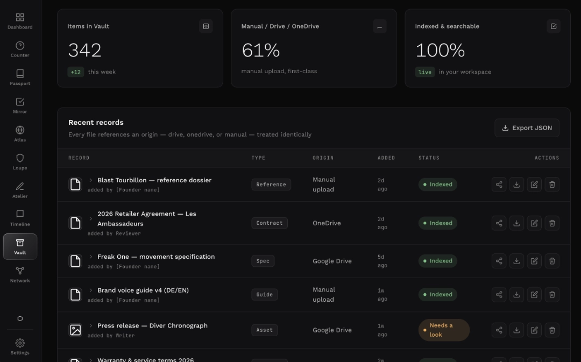This screenshot has width=581, height=362.
Task: Click the ORIGIN column header
Action: 323,158
